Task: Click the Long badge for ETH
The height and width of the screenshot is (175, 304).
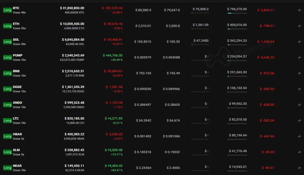Action: tap(7, 26)
